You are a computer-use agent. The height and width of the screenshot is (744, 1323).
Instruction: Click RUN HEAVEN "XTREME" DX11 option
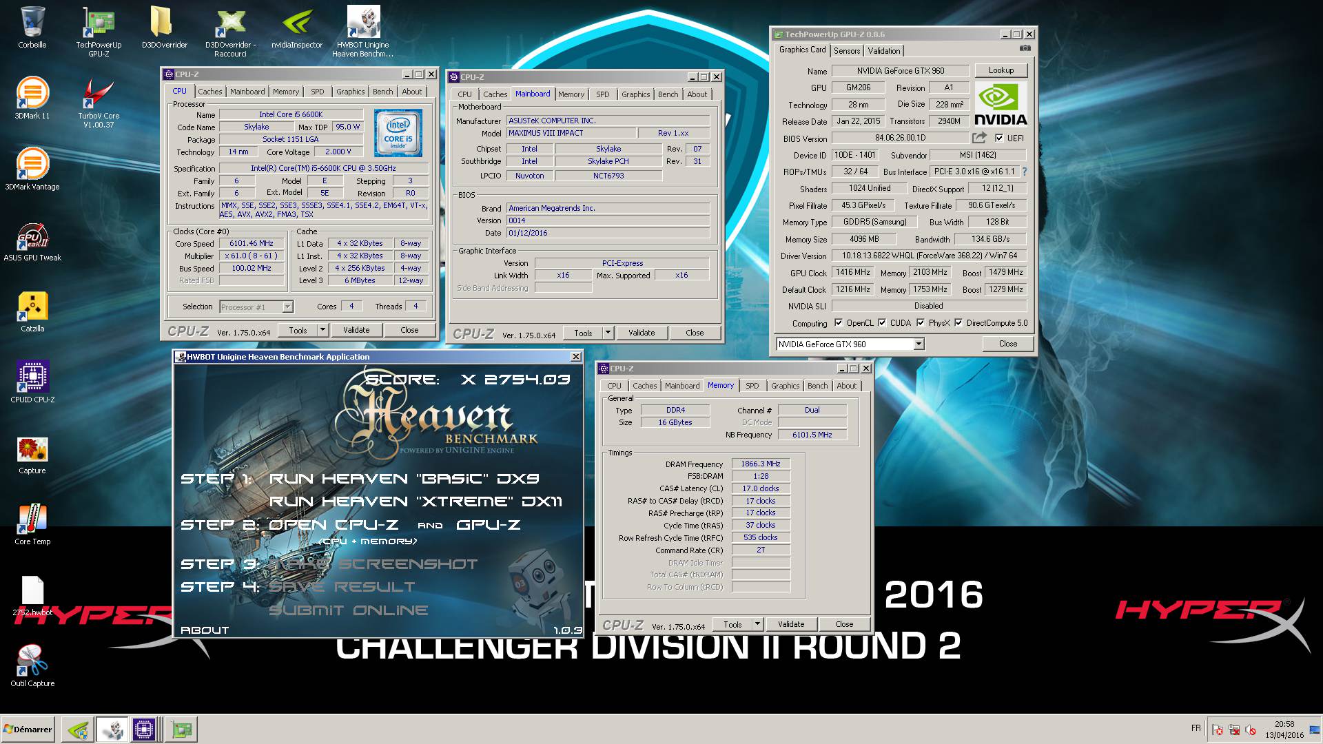click(x=416, y=502)
